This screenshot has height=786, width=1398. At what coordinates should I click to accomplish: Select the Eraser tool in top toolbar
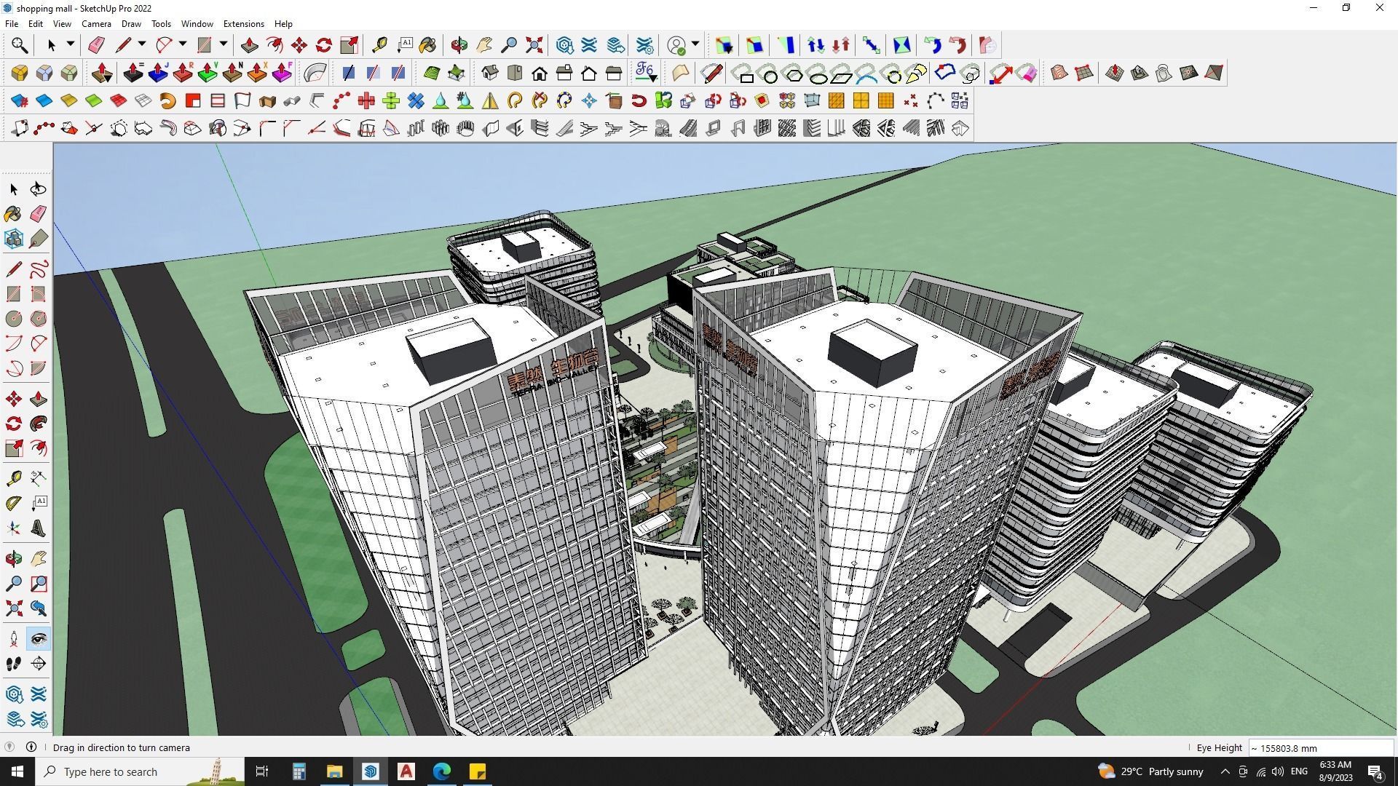point(96,45)
